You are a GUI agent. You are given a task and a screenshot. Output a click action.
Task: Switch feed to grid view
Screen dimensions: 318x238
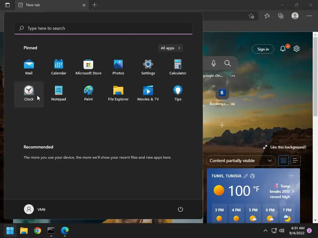pyautogui.click(x=283, y=161)
